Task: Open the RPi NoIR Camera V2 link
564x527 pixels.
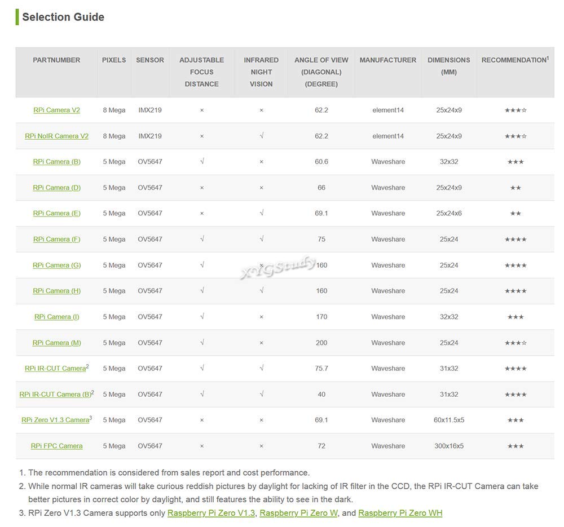Action: click(56, 136)
